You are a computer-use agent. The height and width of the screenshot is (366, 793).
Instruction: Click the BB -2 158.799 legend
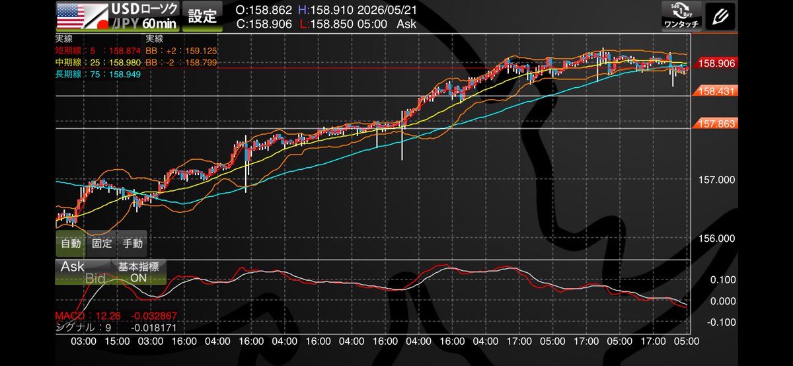[x=181, y=62]
